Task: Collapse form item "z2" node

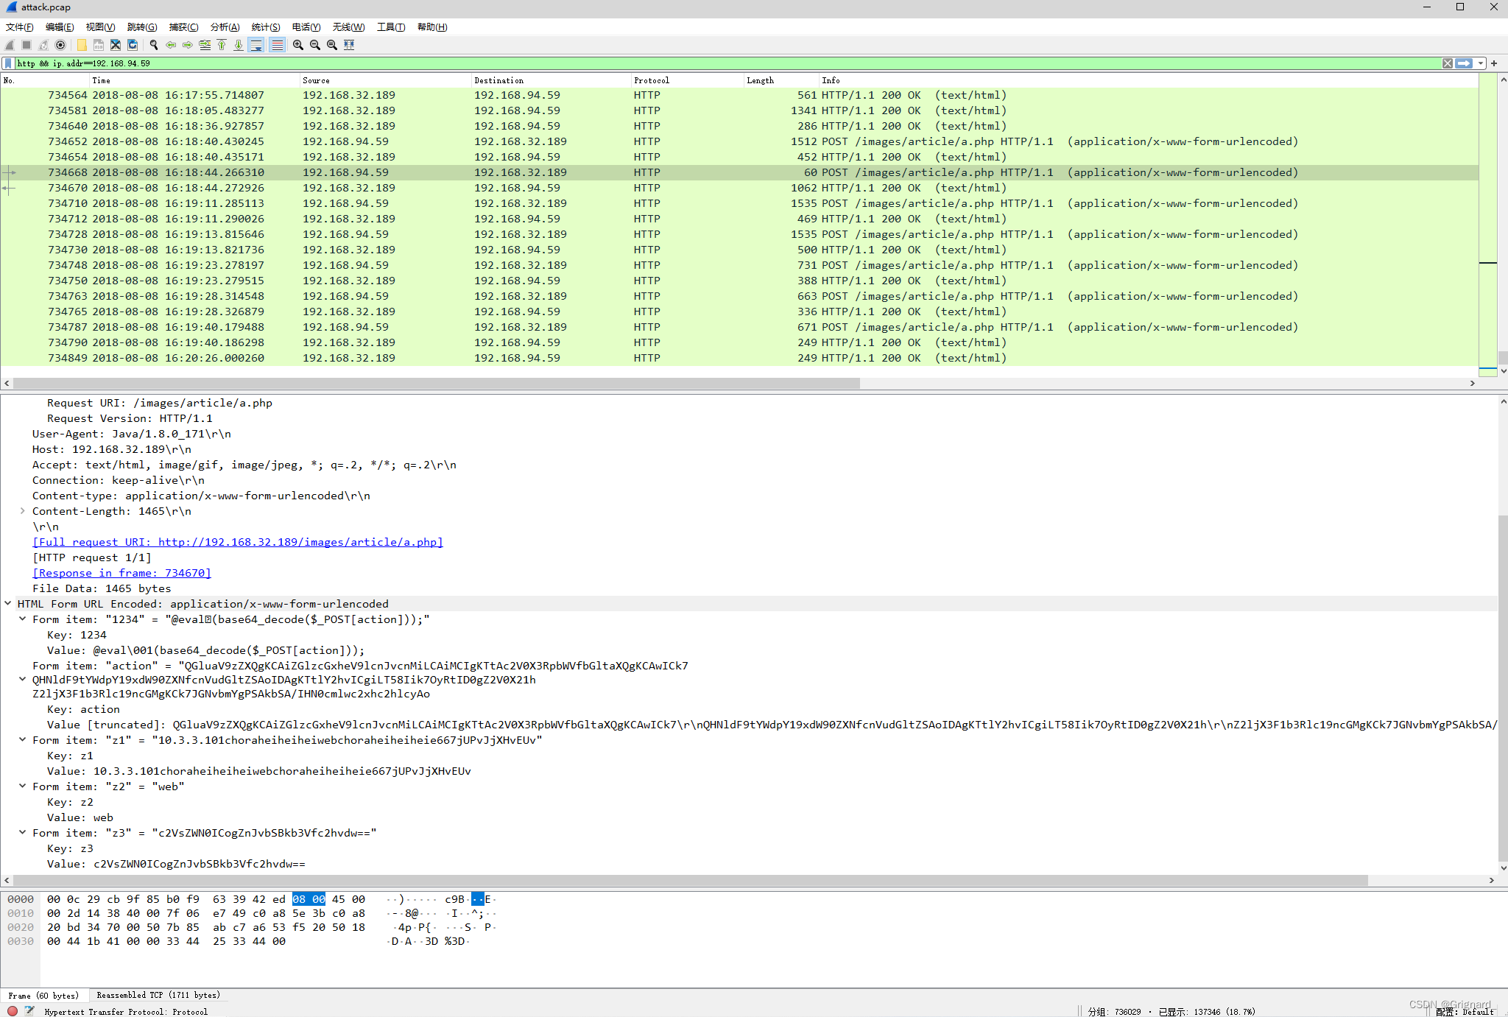Action: [22, 786]
